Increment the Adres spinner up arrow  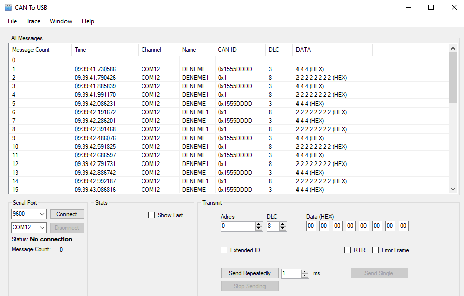[x=259, y=224]
